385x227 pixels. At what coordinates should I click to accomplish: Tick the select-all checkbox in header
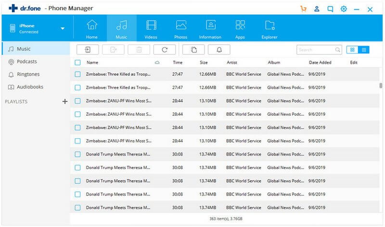tap(77, 62)
